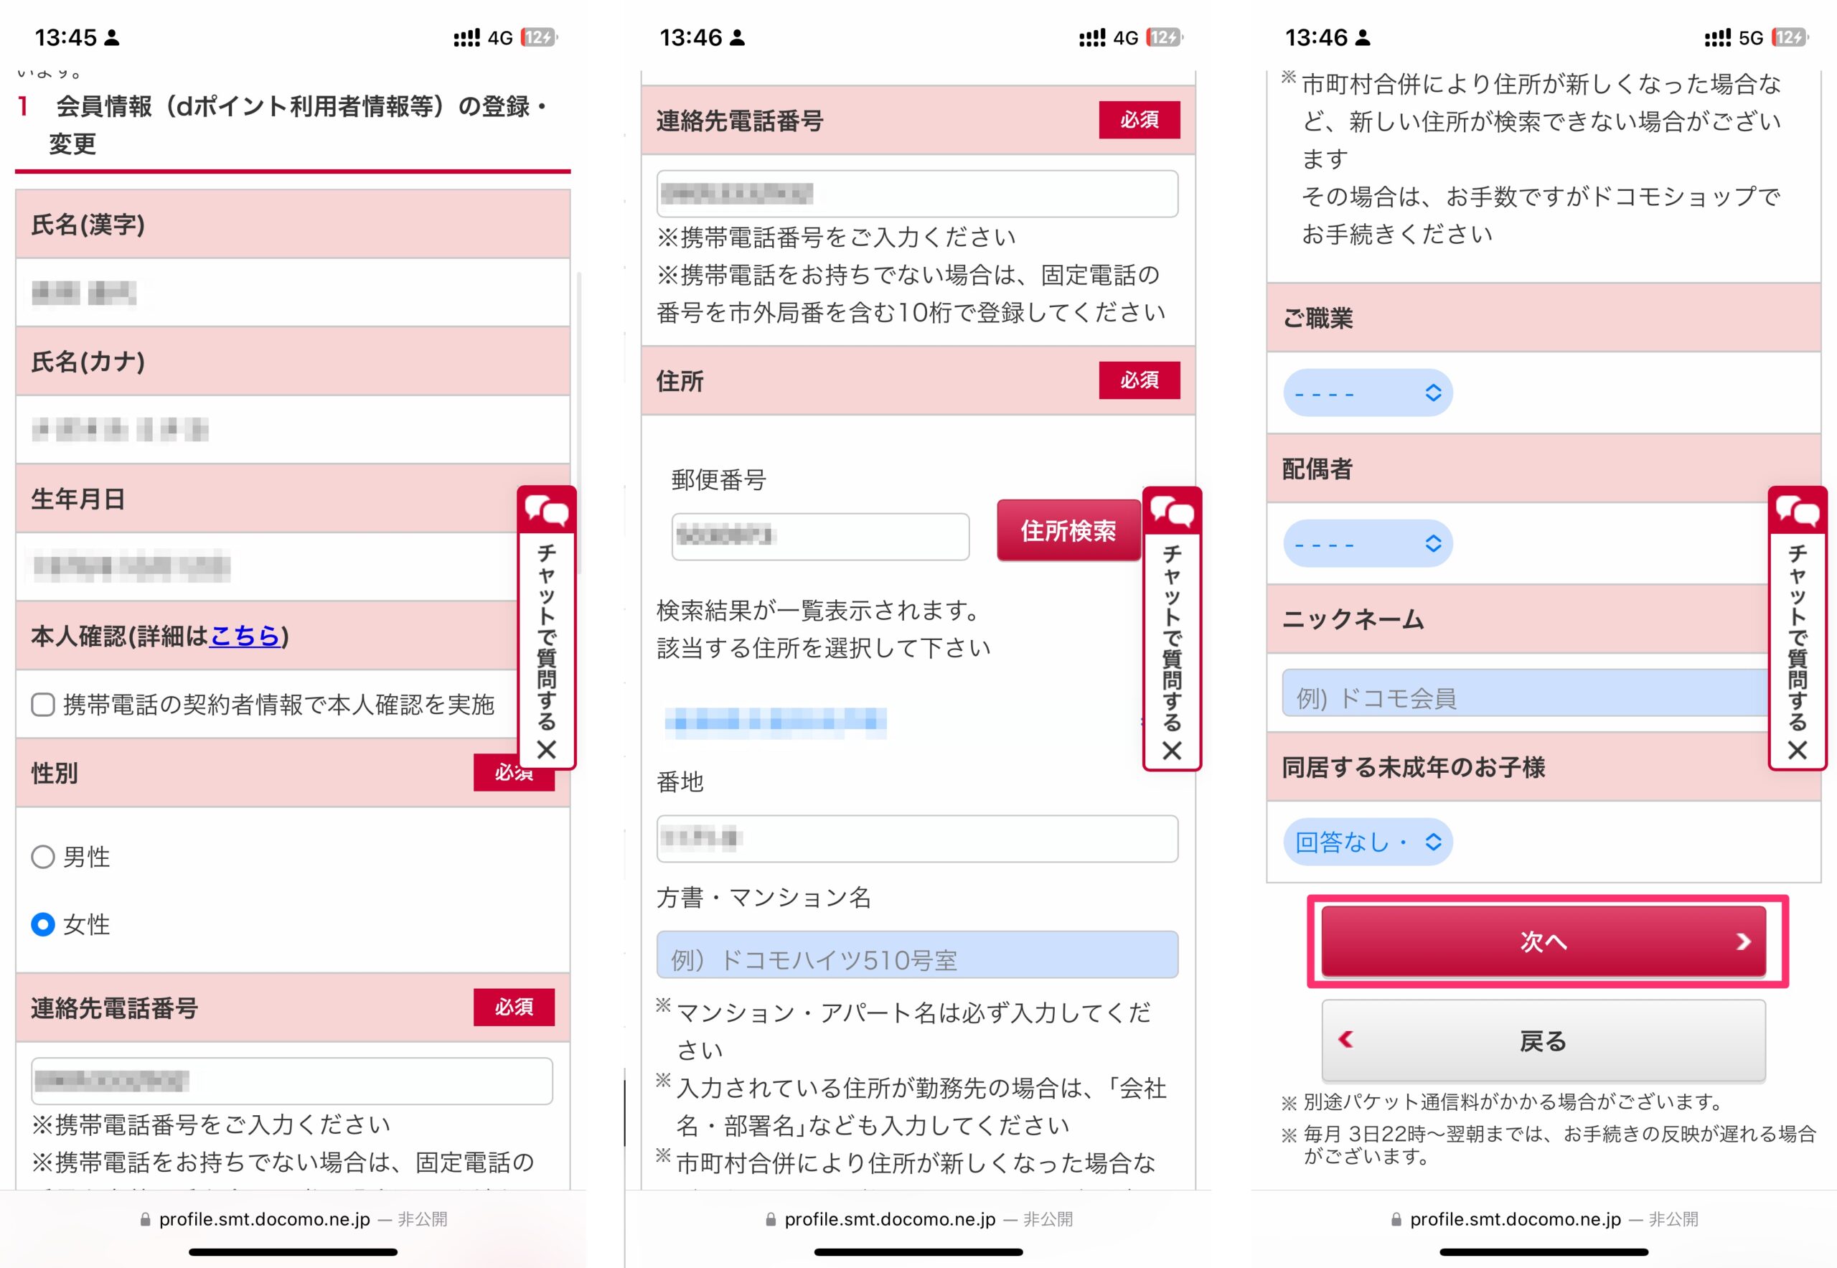Tap signal bars next to 5G indicator

(1718, 37)
